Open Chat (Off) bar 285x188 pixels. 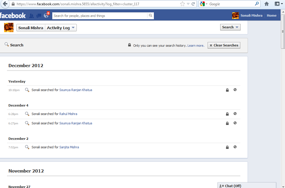247,186
